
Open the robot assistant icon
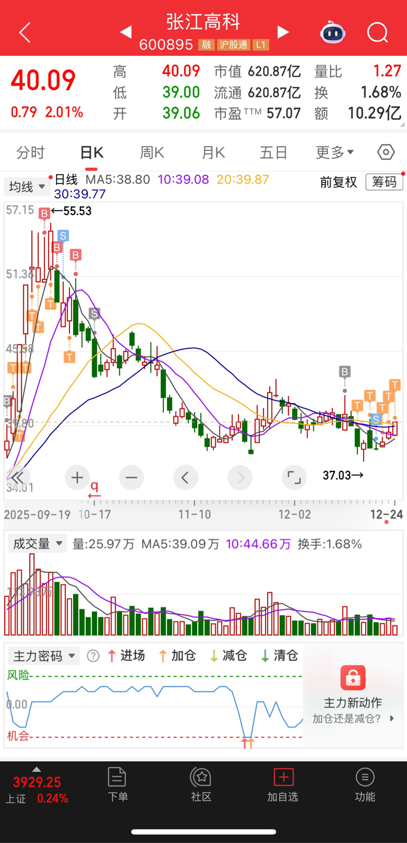333,32
